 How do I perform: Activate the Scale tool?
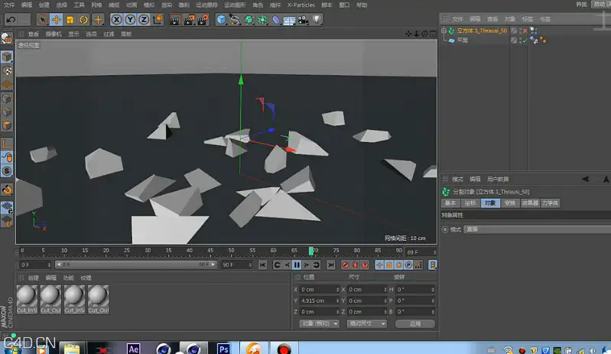pyautogui.click(x=70, y=19)
